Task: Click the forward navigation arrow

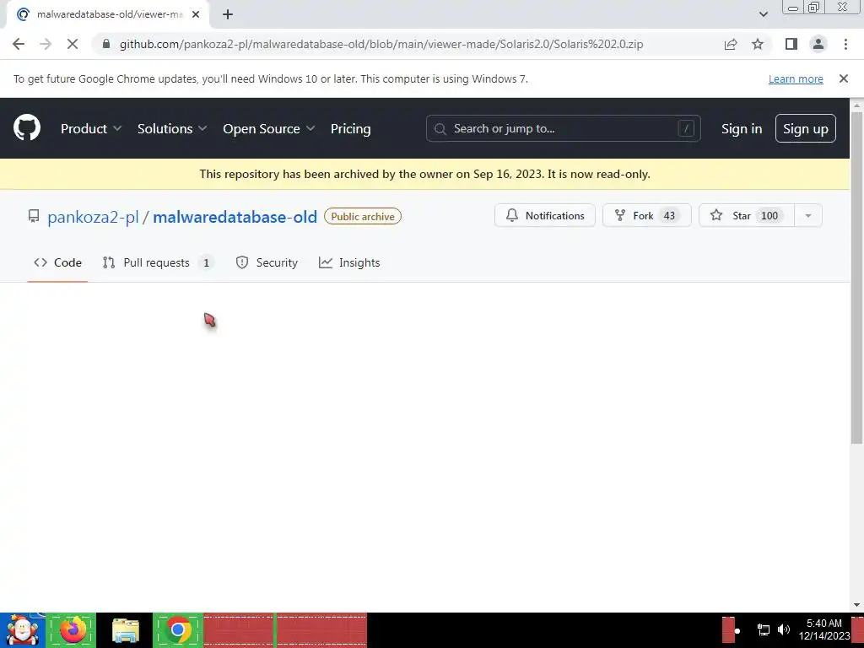Action: [46, 44]
